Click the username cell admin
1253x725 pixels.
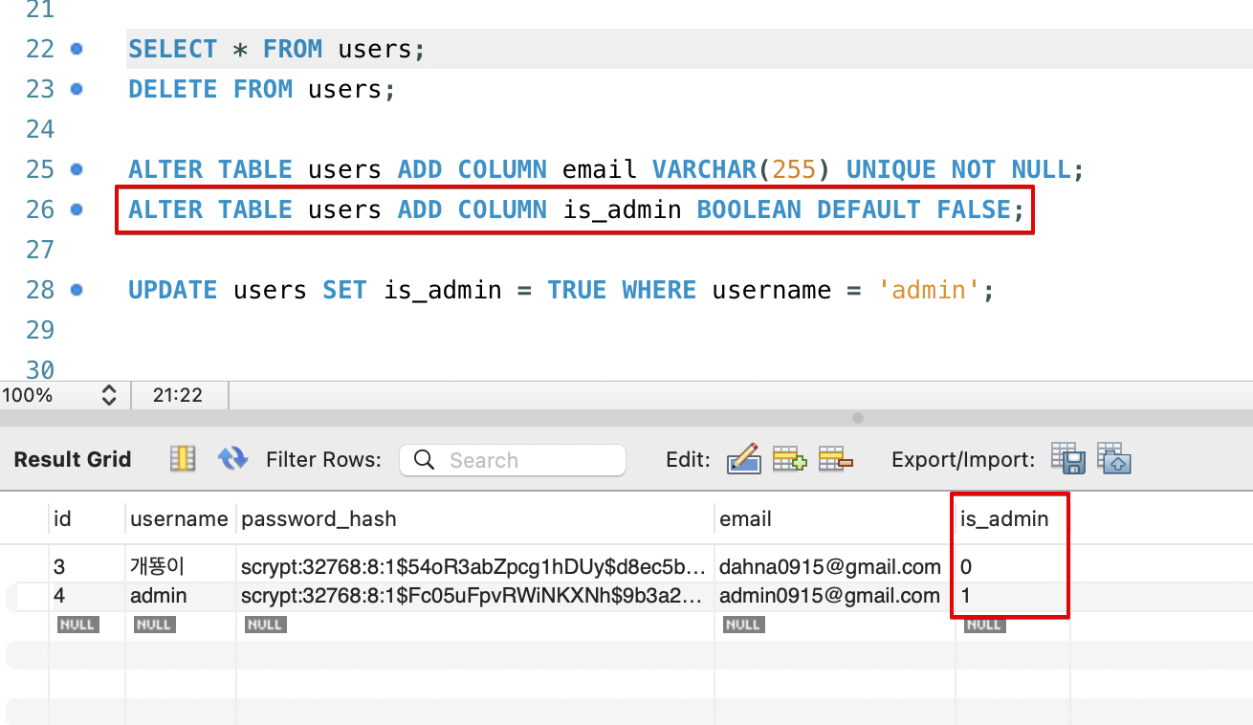point(180,596)
